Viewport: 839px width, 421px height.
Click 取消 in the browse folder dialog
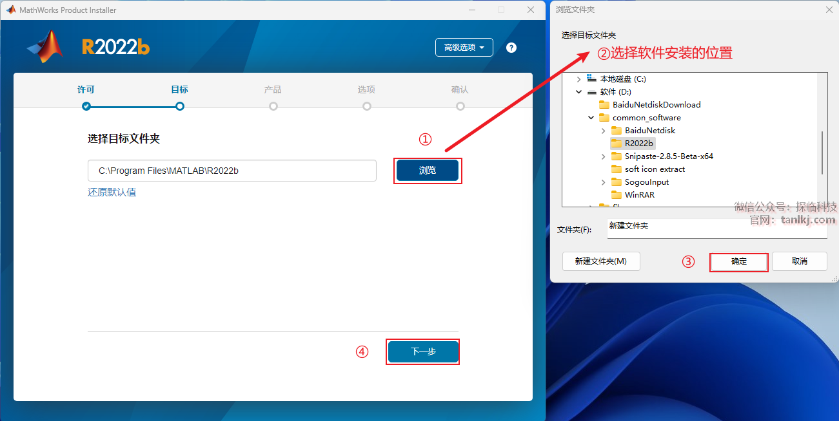800,261
